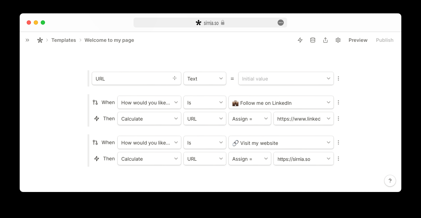Viewport: 421px width, 218px height.
Task: Click branch icon of the LinkedIn When row
Action: (95, 102)
